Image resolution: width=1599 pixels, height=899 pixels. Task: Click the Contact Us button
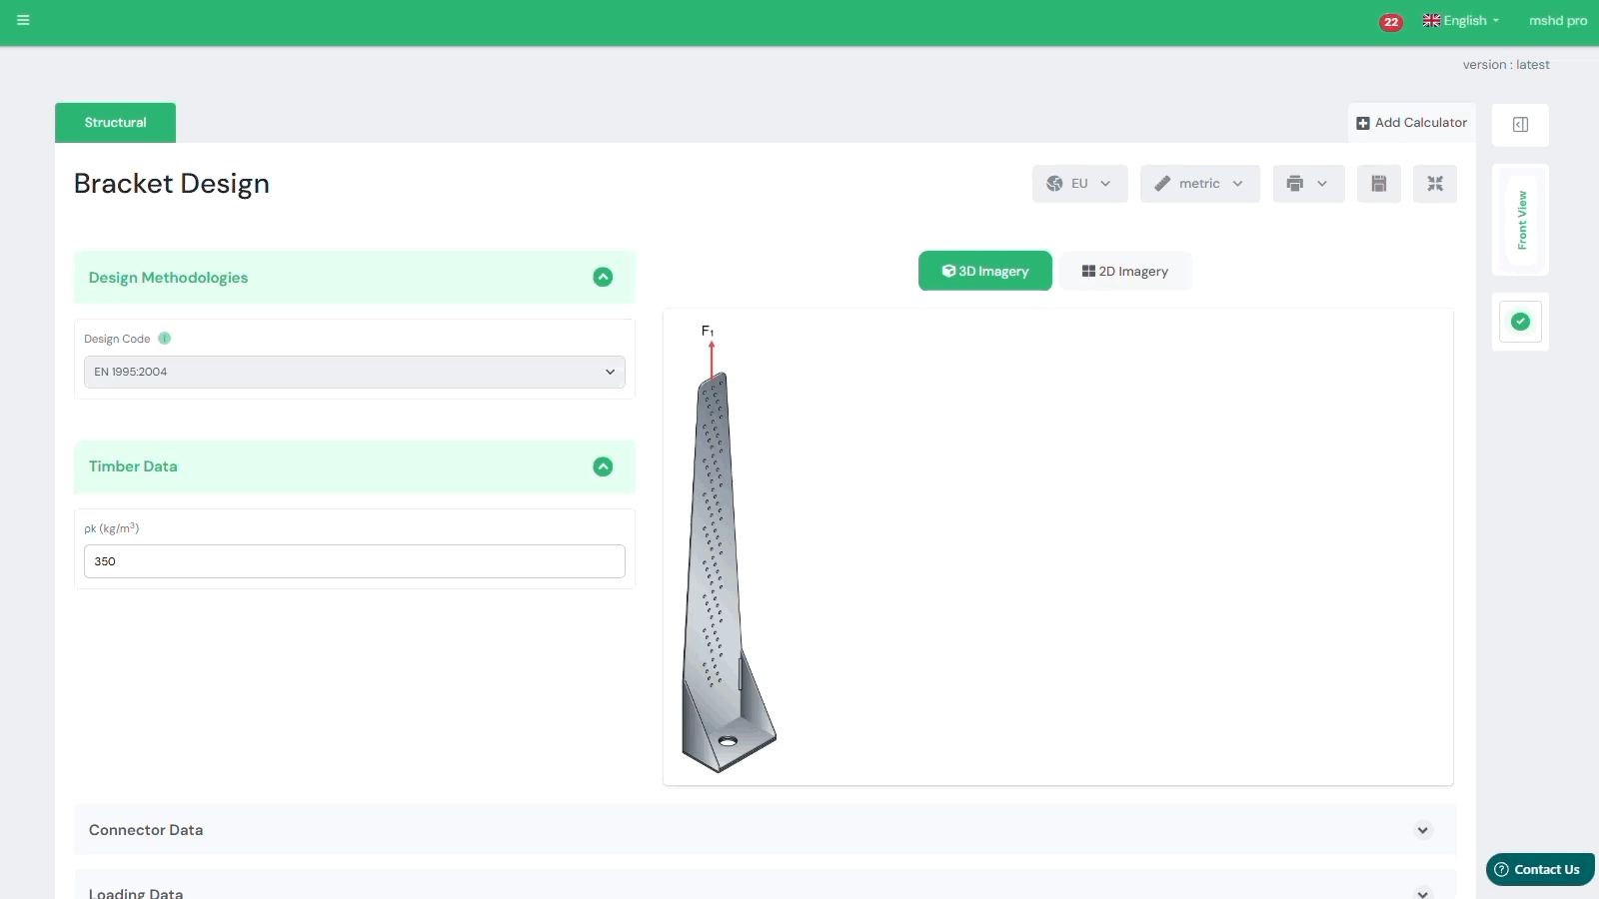pyautogui.click(x=1540, y=869)
